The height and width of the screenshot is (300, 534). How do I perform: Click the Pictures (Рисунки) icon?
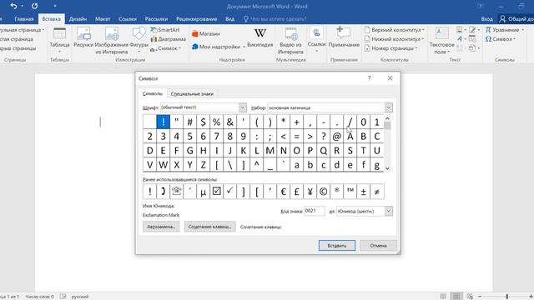tap(83, 37)
